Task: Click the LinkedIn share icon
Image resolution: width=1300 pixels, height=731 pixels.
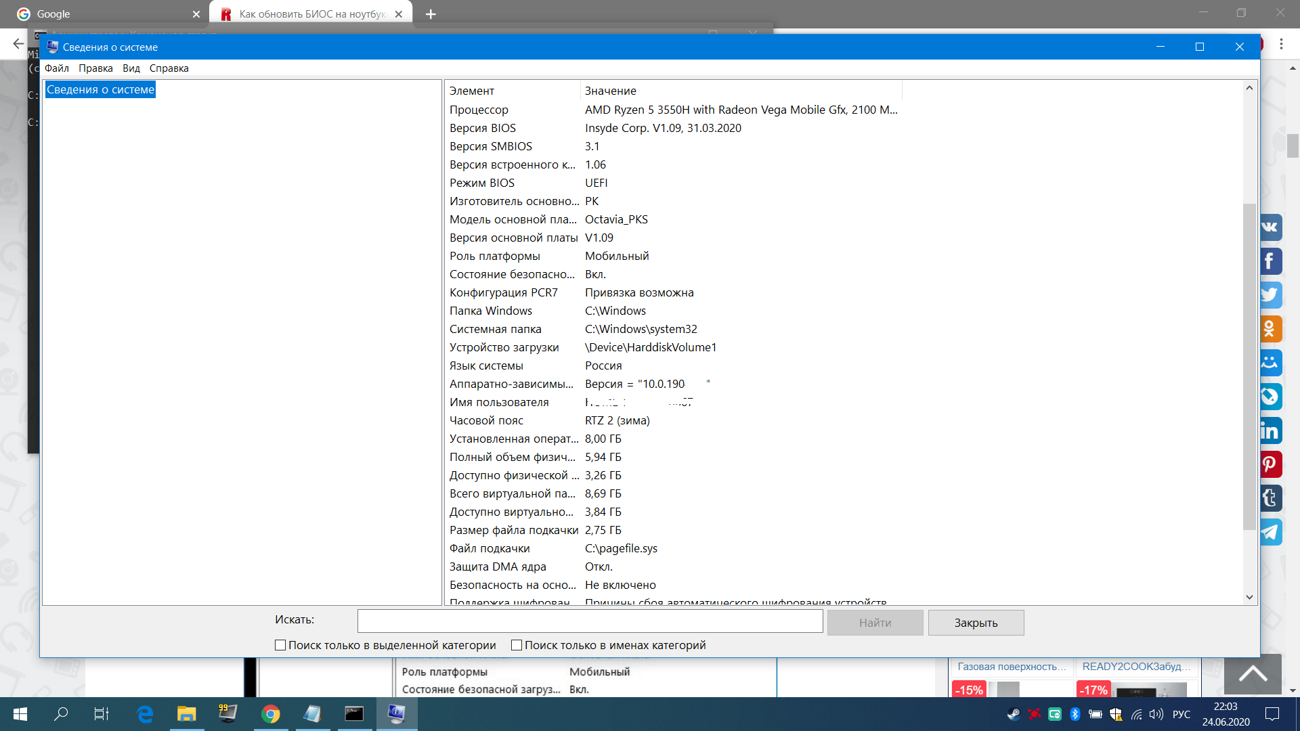Action: pos(1270,430)
